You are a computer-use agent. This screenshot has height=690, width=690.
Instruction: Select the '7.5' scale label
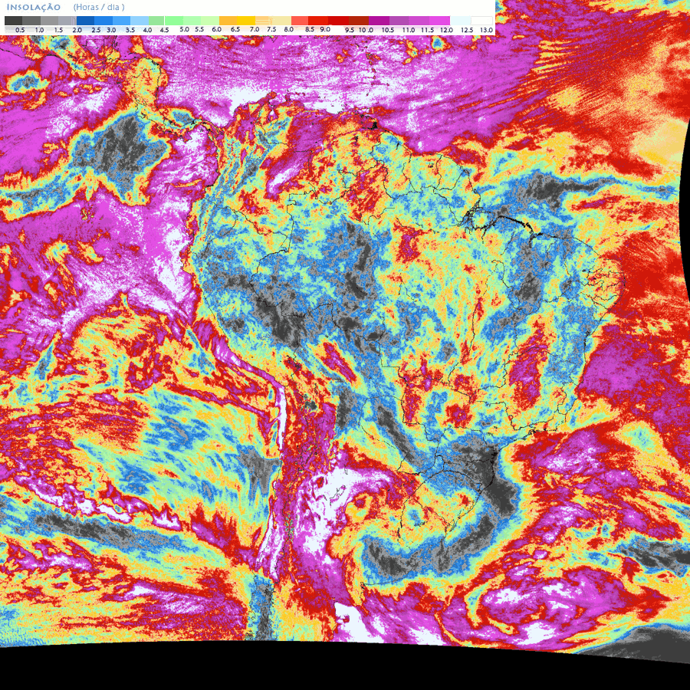[271, 29]
